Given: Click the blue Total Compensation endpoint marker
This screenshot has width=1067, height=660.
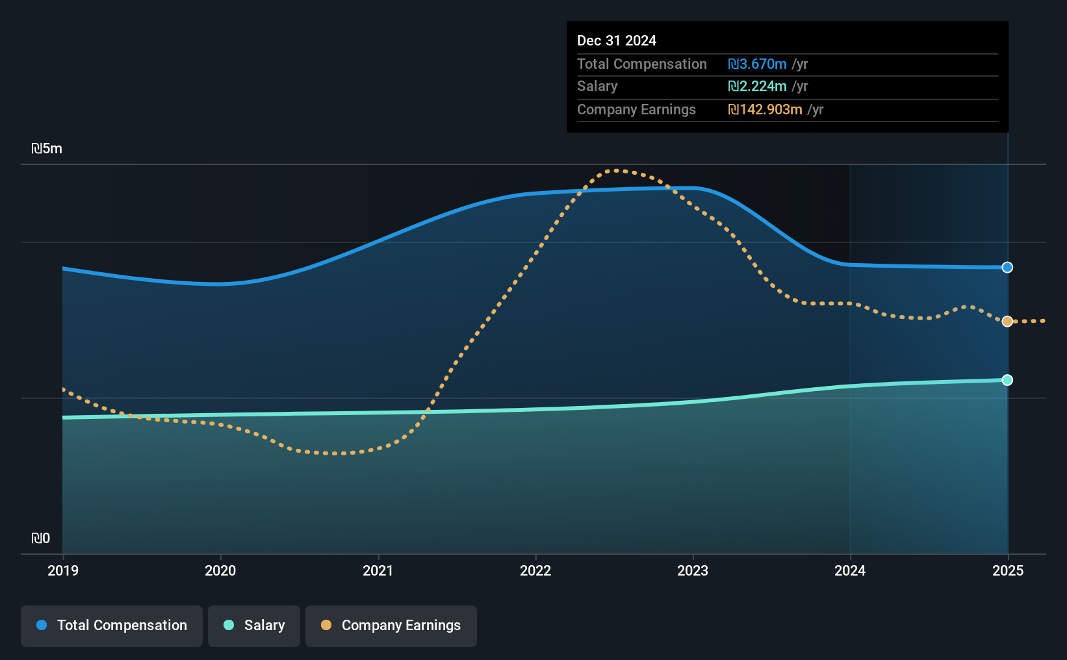Looking at the screenshot, I should 1007,268.
